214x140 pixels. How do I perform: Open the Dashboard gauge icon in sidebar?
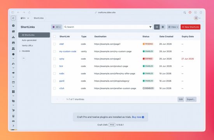(13, 26)
